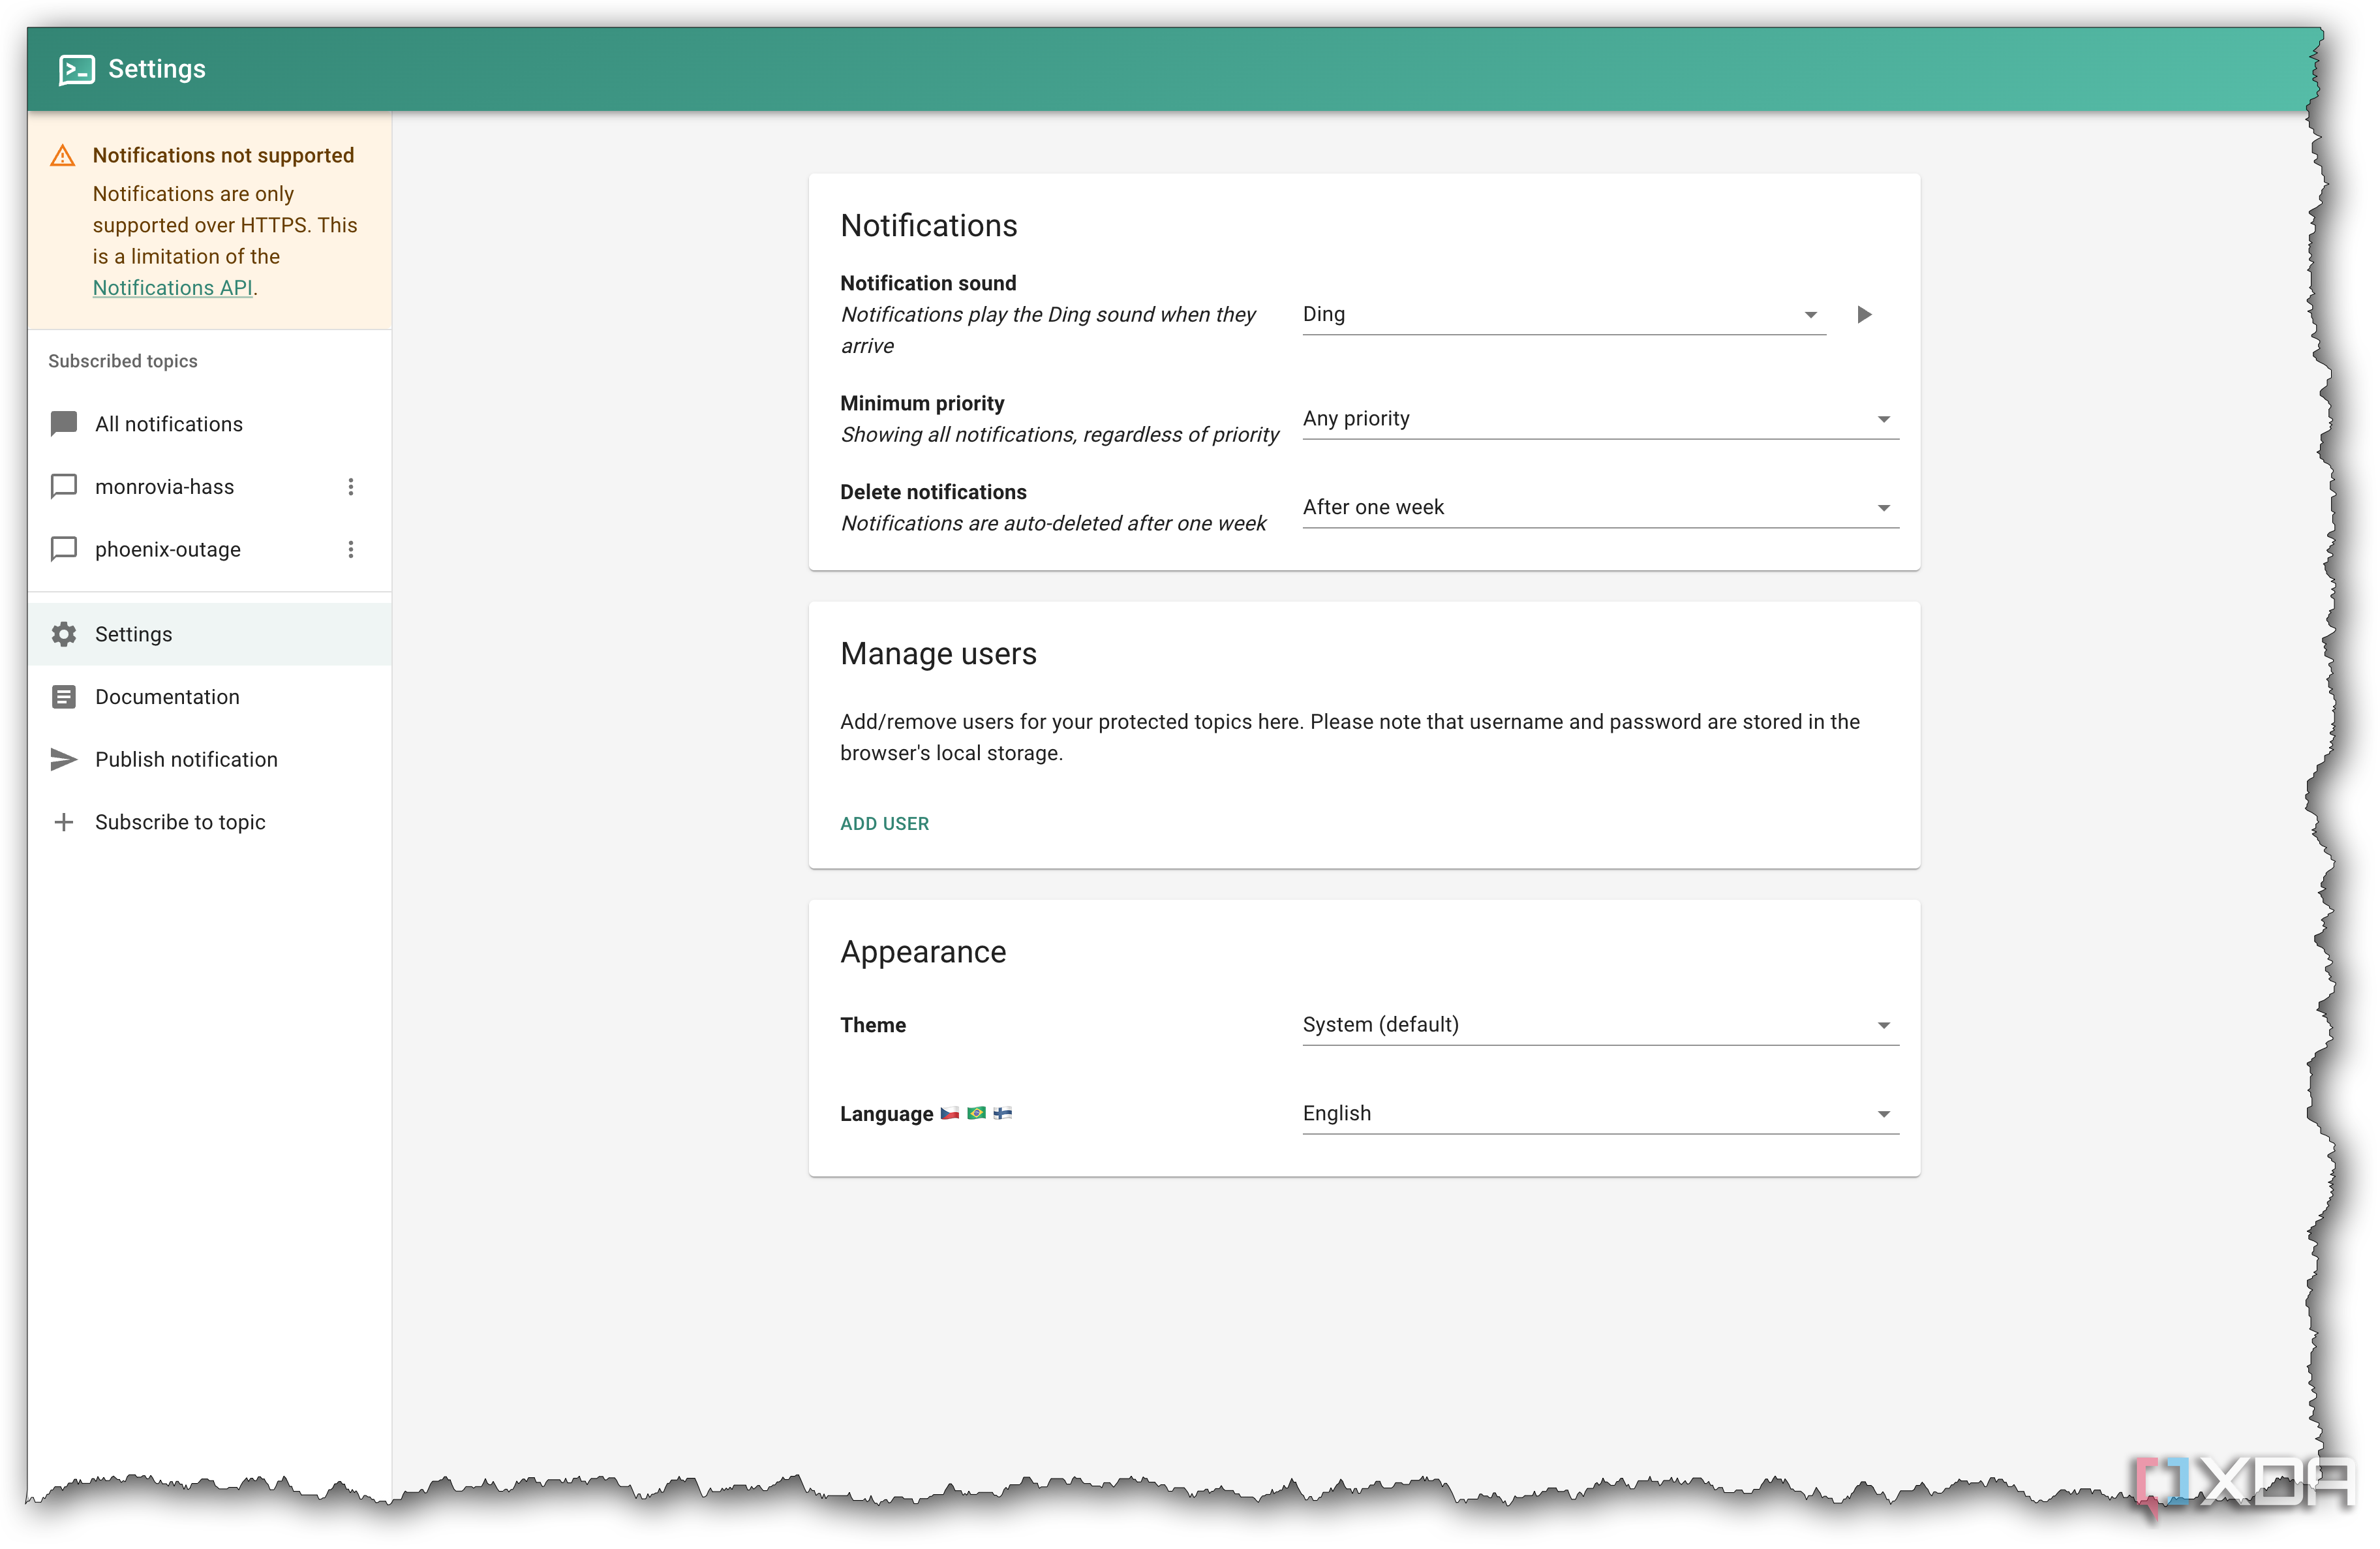
Task: Click the Publish notification paper plane icon
Action: [64, 760]
